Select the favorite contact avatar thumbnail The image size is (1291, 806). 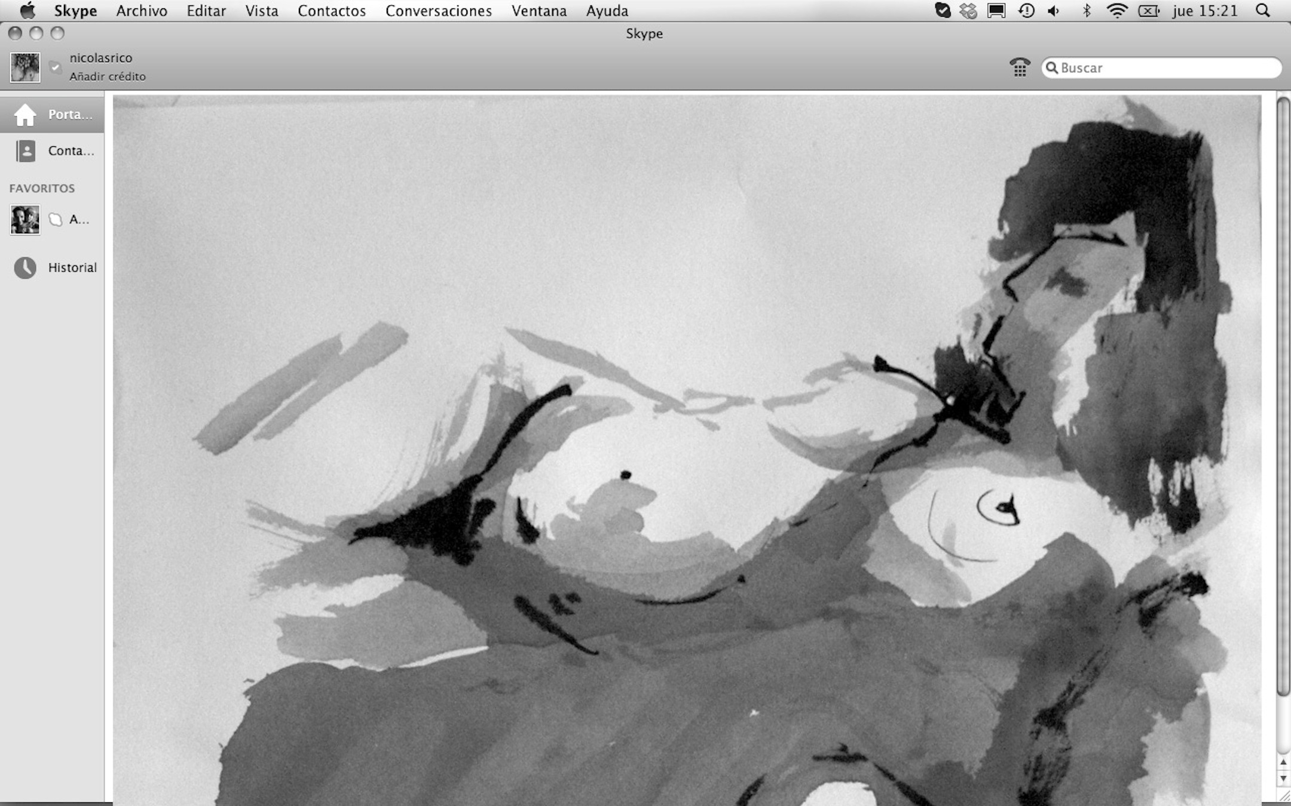pyautogui.click(x=25, y=220)
